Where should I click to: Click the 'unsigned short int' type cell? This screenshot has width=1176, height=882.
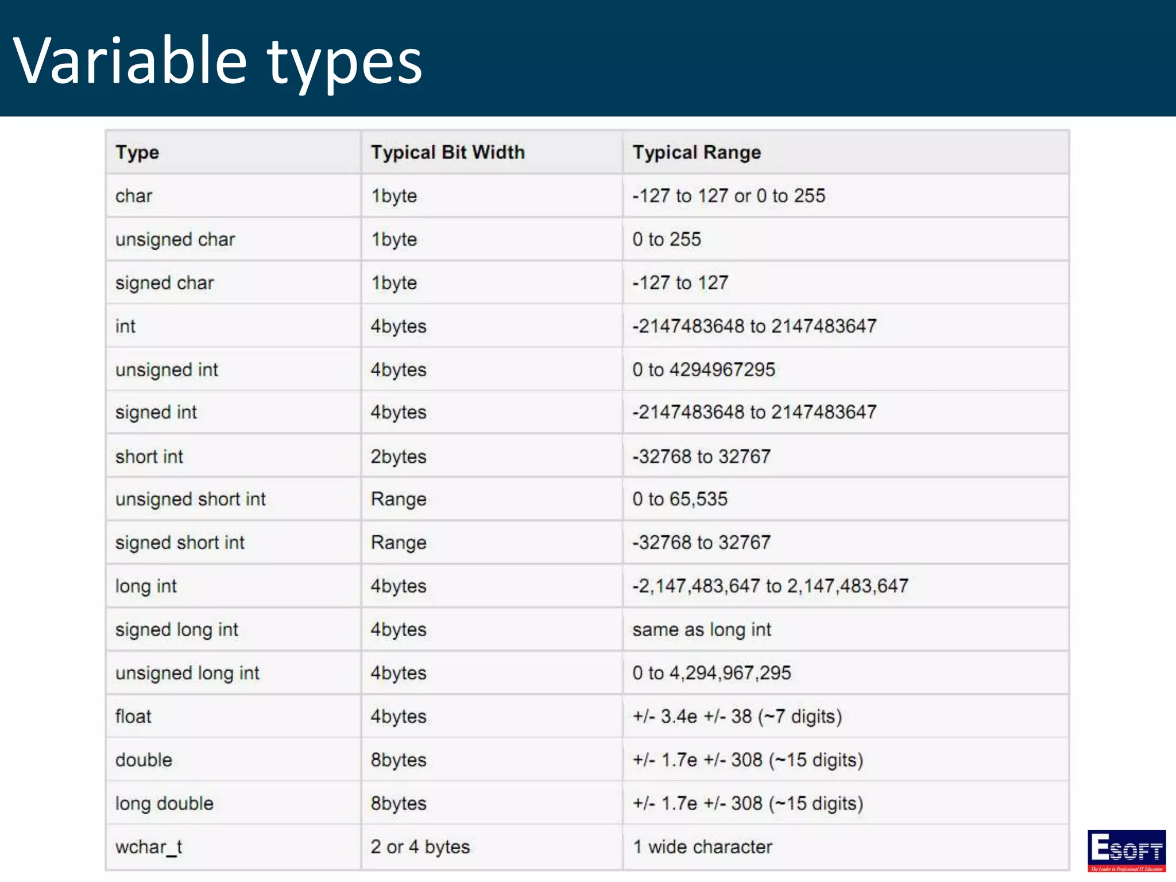[x=190, y=500]
